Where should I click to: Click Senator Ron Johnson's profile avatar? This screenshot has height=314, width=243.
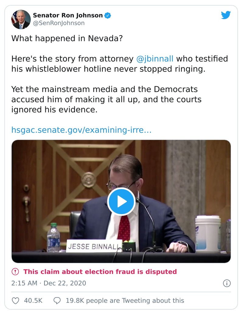tap(21, 19)
